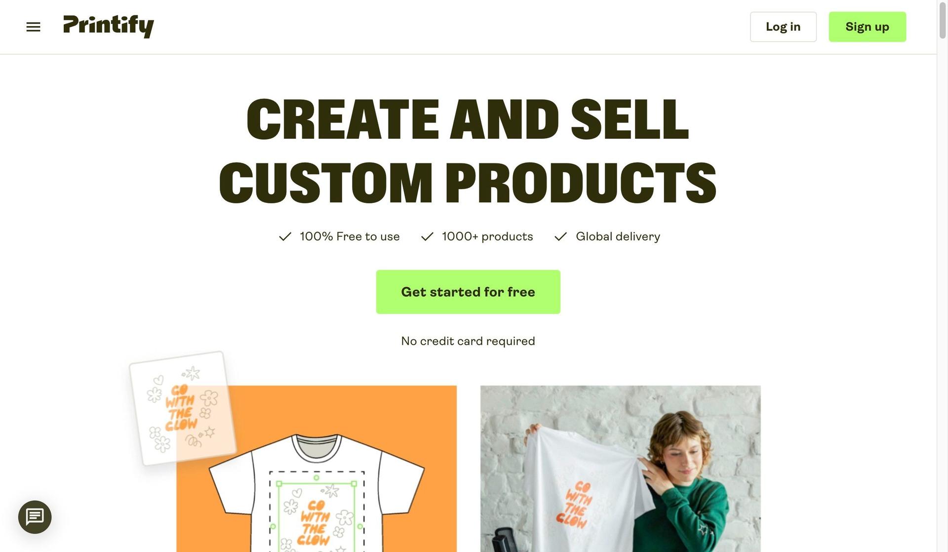Click the checkmark beside Global delivery
This screenshot has height=552, width=948.
click(x=560, y=237)
